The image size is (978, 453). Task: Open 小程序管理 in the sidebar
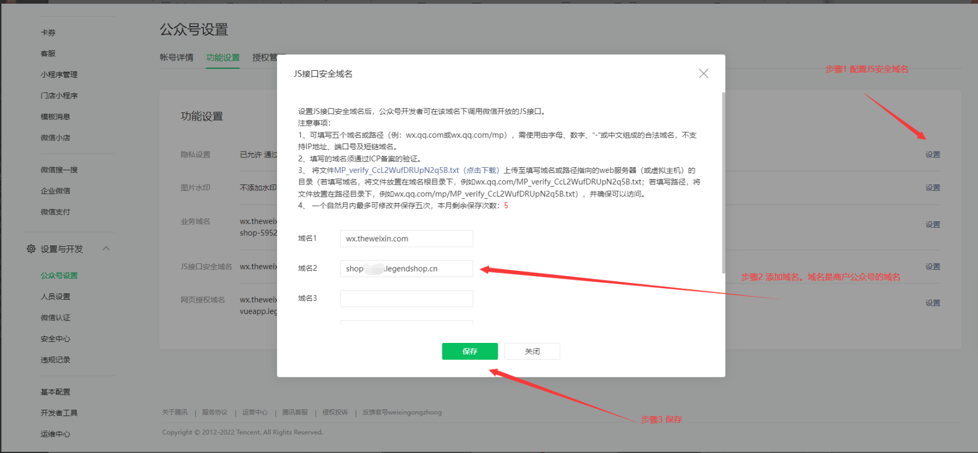point(59,75)
